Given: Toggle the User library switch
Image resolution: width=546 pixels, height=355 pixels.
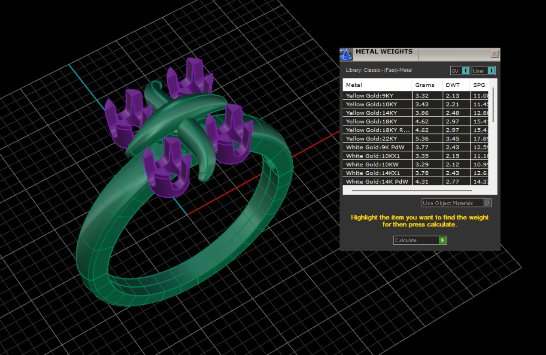Looking at the screenshot, I should [484, 70].
